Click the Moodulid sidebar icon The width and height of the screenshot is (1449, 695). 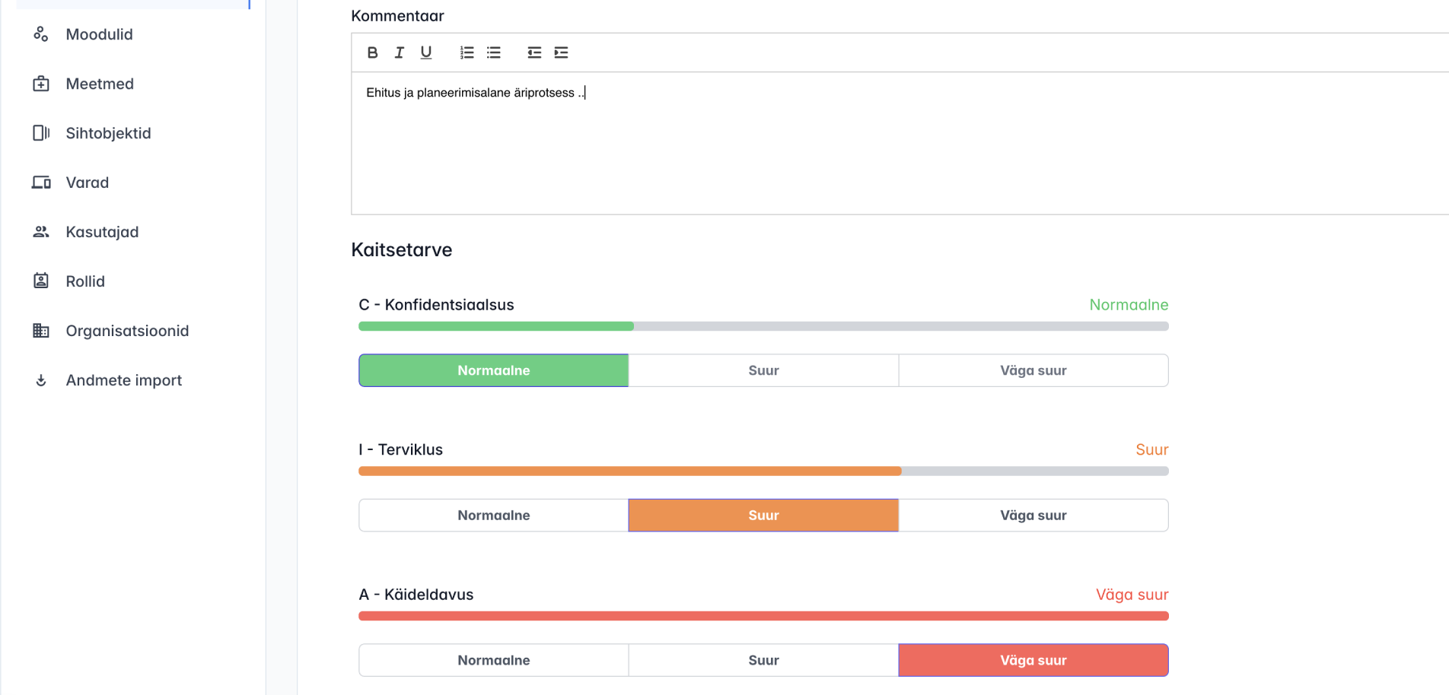point(41,34)
